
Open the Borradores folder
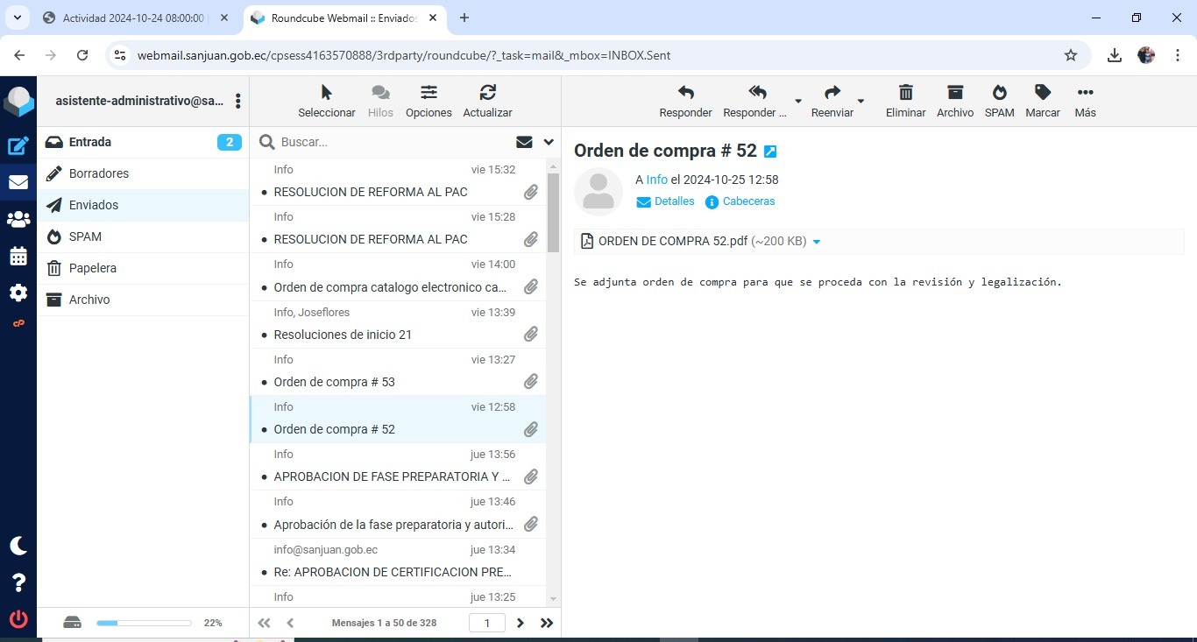pyautogui.click(x=99, y=173)
